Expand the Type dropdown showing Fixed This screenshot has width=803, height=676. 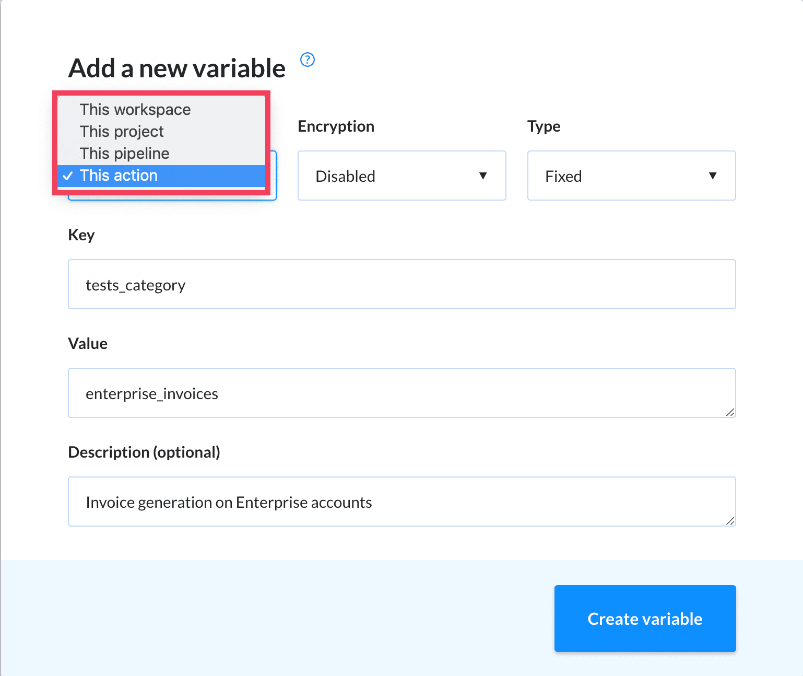(631, 176)
